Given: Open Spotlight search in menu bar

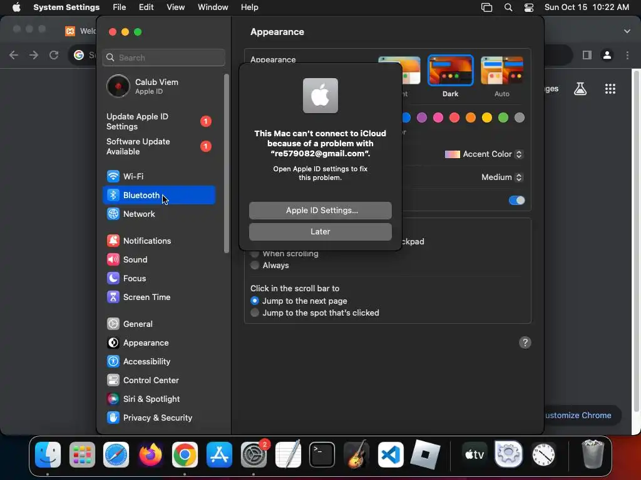Looking at the screenshot, I should click(x=508, y=7).
